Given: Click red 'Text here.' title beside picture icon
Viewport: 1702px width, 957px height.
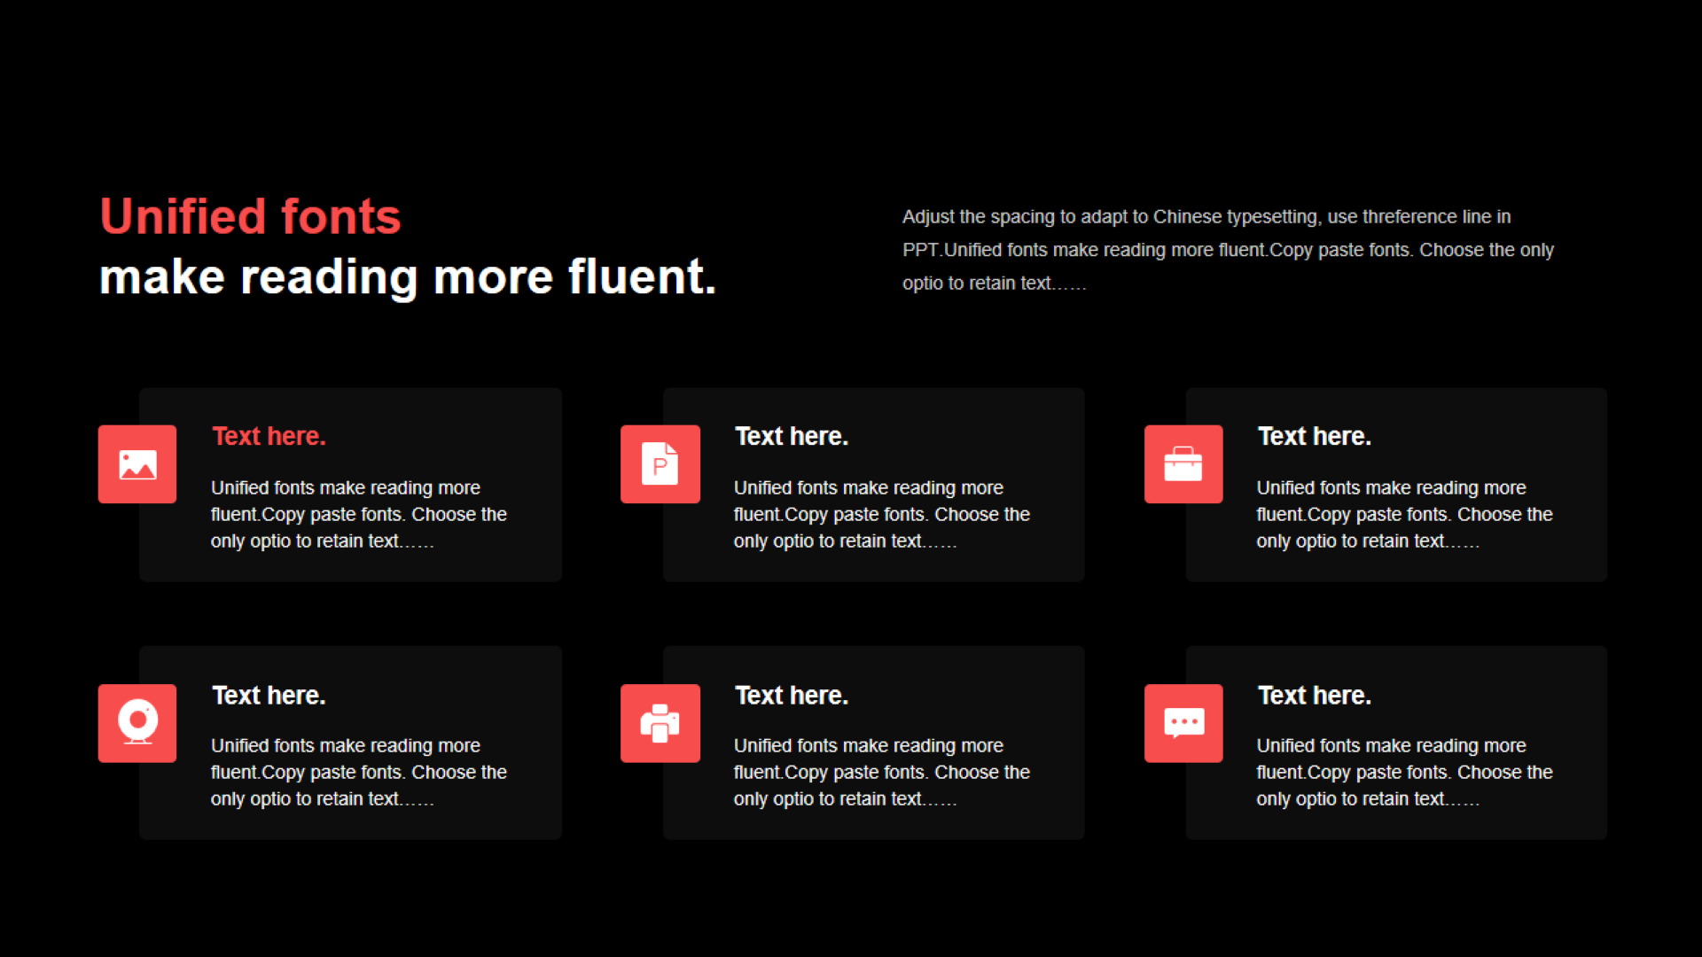Looking at the screenshot, I should pyautogui.click(x=269, y=436).
